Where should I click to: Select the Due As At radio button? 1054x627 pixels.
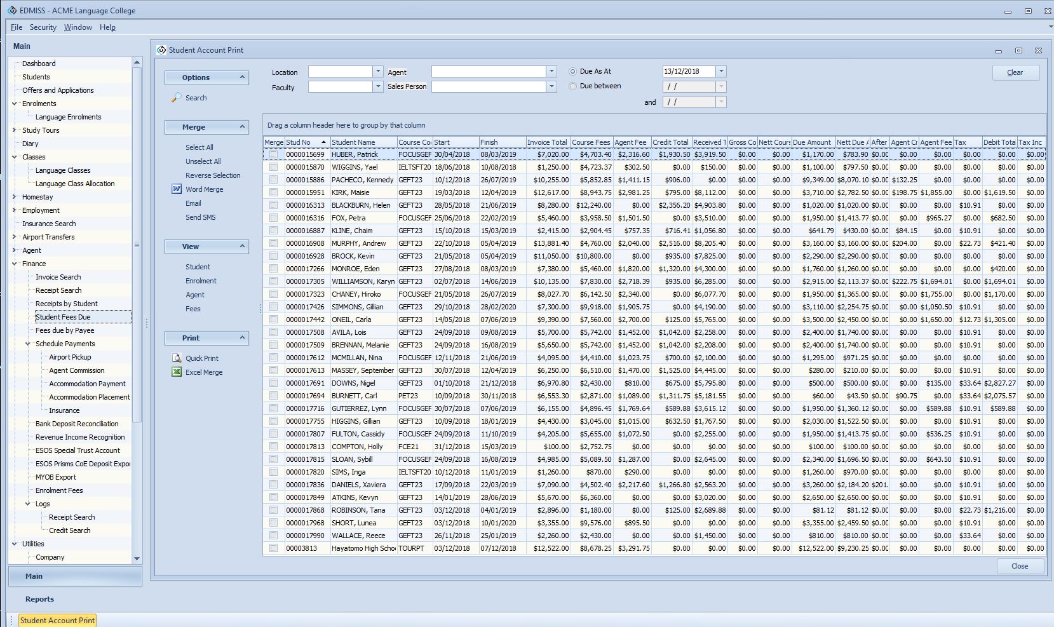pyautogui.click(x=573, y=72)
